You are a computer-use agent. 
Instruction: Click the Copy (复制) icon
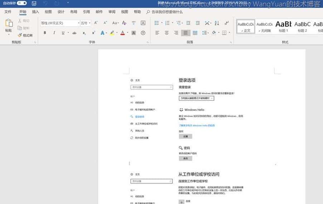click(20, 28)
